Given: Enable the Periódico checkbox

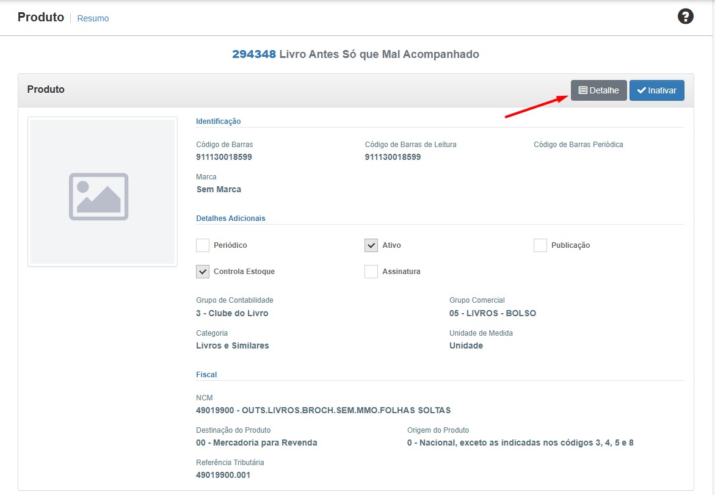Looking at the screenshot, I should (203, 245).
